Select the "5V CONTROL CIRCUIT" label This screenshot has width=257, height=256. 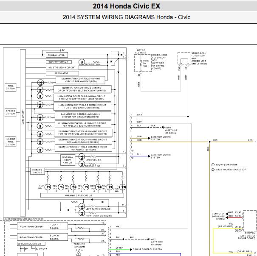coord(30,244)
